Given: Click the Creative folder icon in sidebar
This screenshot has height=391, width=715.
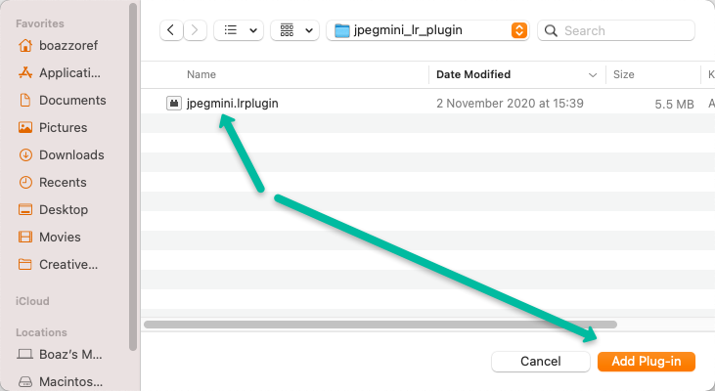Looking at the screenshot, I should (x=25, y=264).
